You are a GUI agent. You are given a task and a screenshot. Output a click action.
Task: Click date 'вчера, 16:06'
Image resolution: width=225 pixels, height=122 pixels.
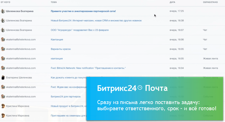tap(177, 40)
